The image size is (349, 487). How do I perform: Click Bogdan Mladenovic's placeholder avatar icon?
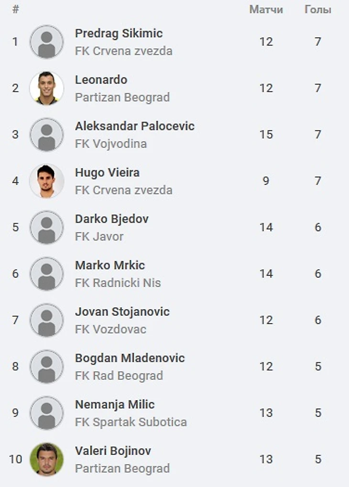click(x=46, y=367)
